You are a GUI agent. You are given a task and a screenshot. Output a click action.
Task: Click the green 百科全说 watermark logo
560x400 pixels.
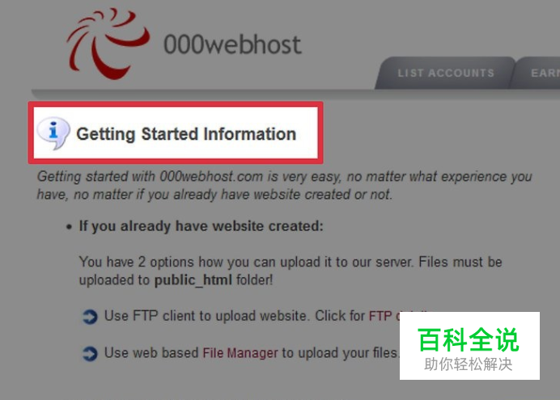(469, 340)
